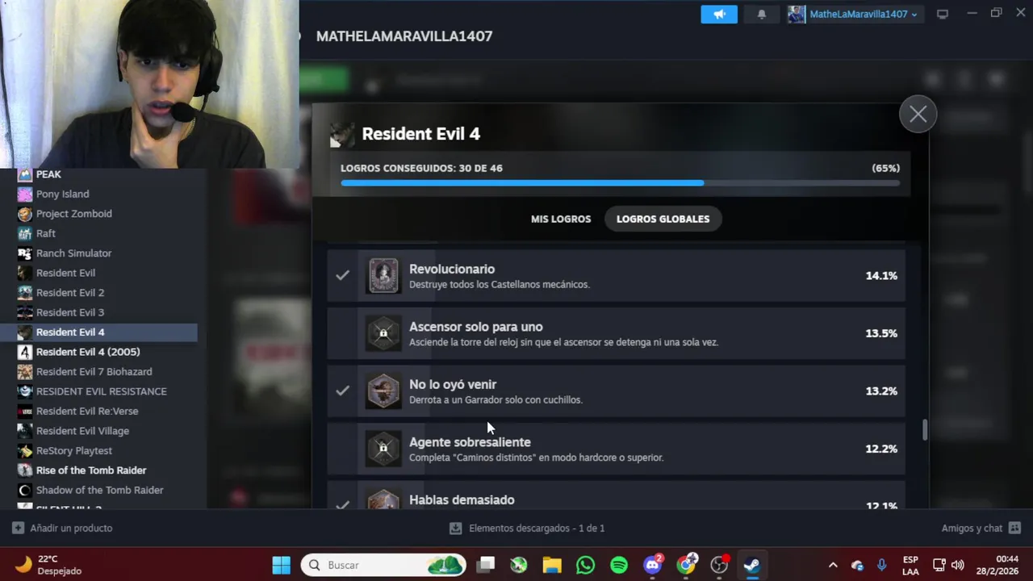Click the user avatar next to account name
The image size is (1033, 581).
(x=797, y=14)
